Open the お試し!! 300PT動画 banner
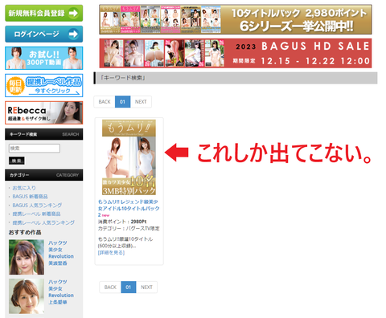 [x=43, y=58]
